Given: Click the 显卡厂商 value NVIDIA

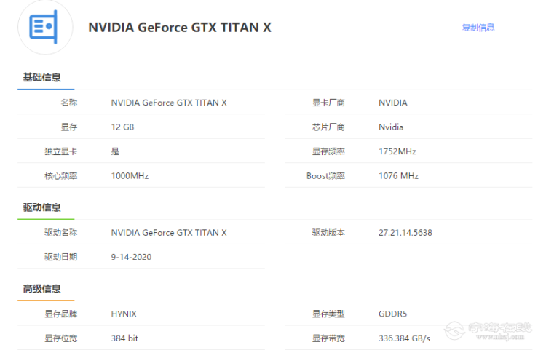Looking at the screenshot, I should 393,103.
